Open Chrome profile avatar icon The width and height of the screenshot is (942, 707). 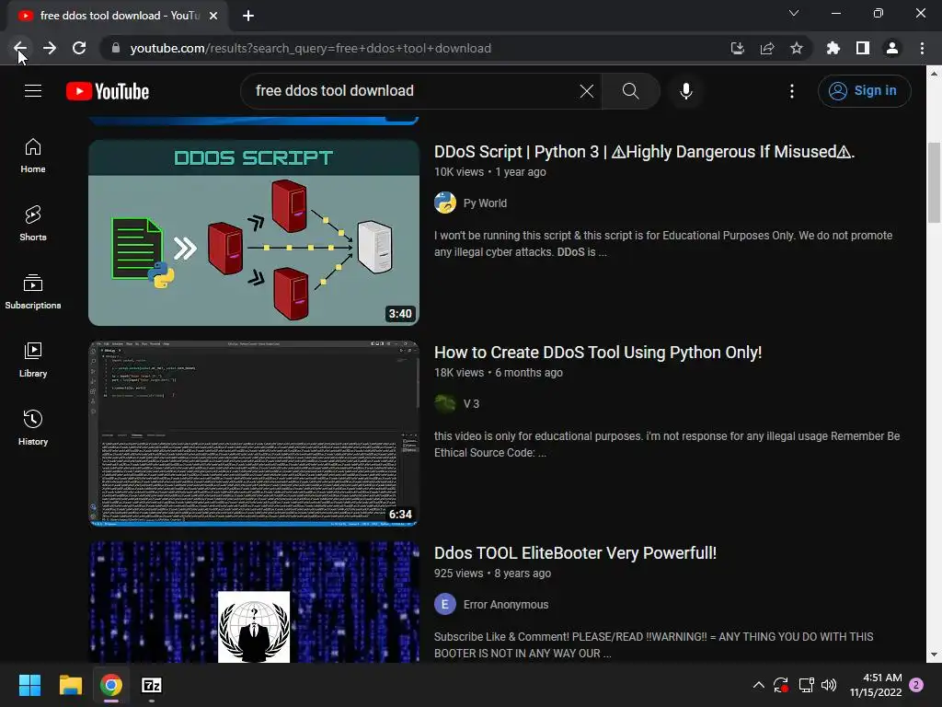pos(892,48)
